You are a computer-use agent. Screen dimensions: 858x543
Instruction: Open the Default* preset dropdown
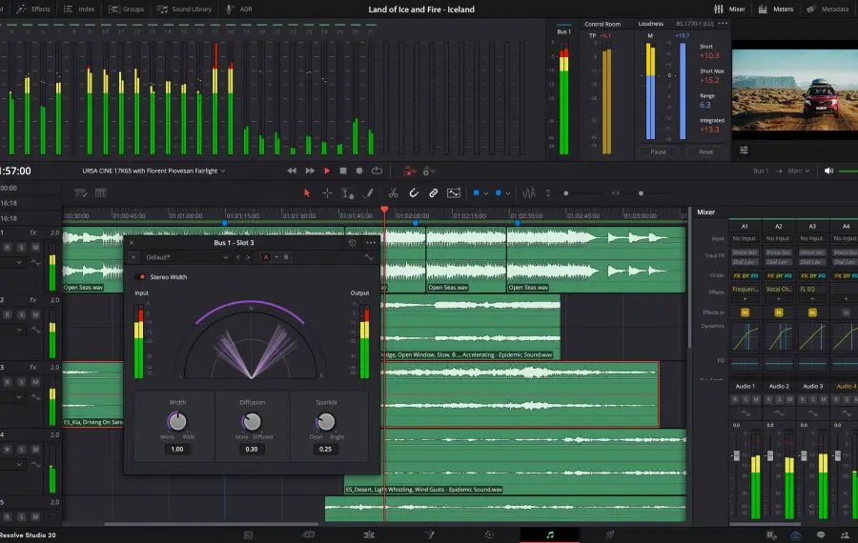point(186,257)
